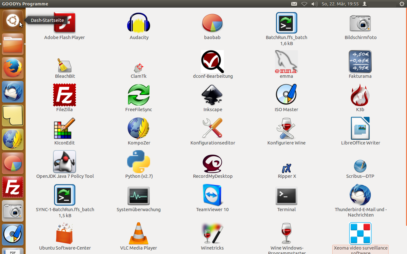
Task: Start VLC Media Player
Action: point(139,234)
